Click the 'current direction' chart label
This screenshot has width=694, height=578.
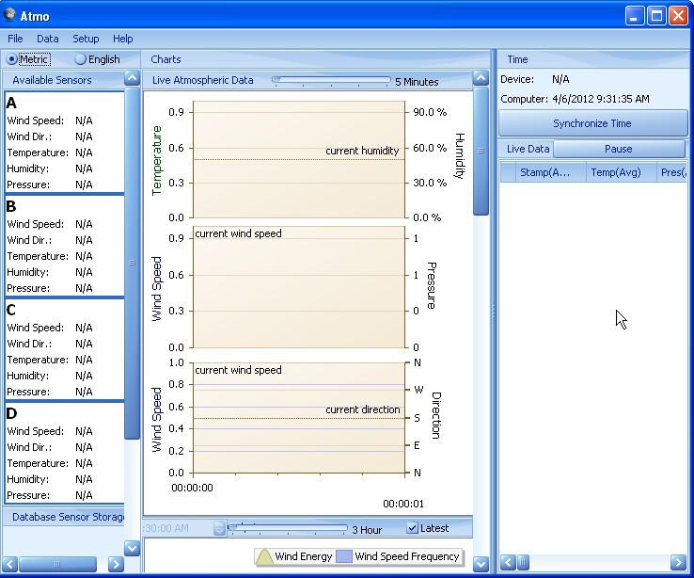point(362,409)
